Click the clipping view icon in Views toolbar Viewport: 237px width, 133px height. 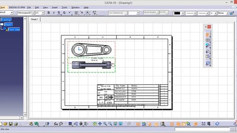click(x=208, y=51)
